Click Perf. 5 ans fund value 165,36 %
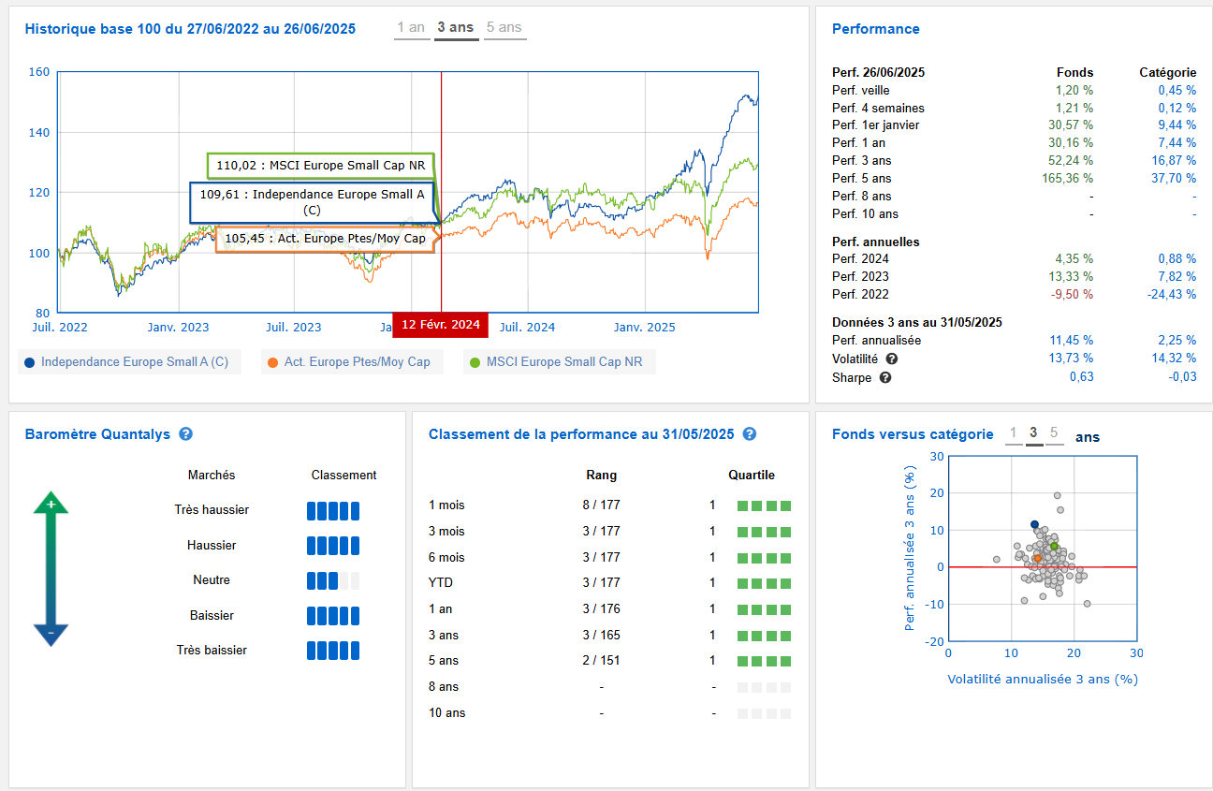Image resolution: width=1213 pixels, height=791 pixels. [1069, 179]
